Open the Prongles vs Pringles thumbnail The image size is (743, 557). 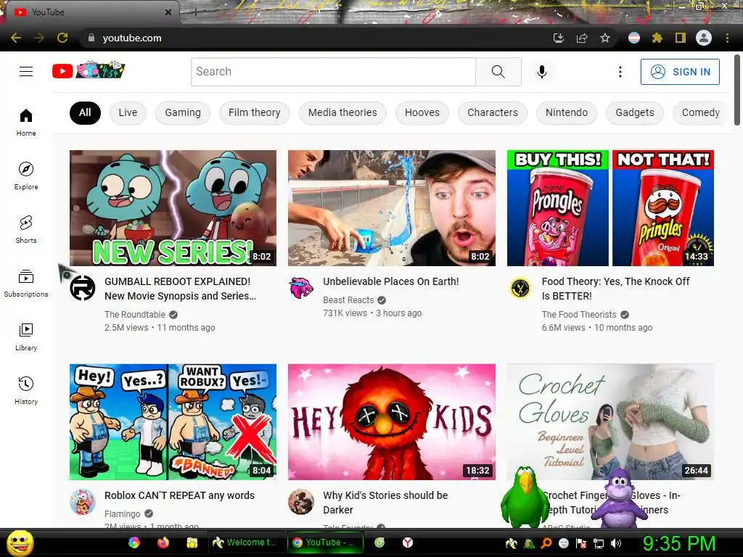pyautogui.click(x=610, y=208)
